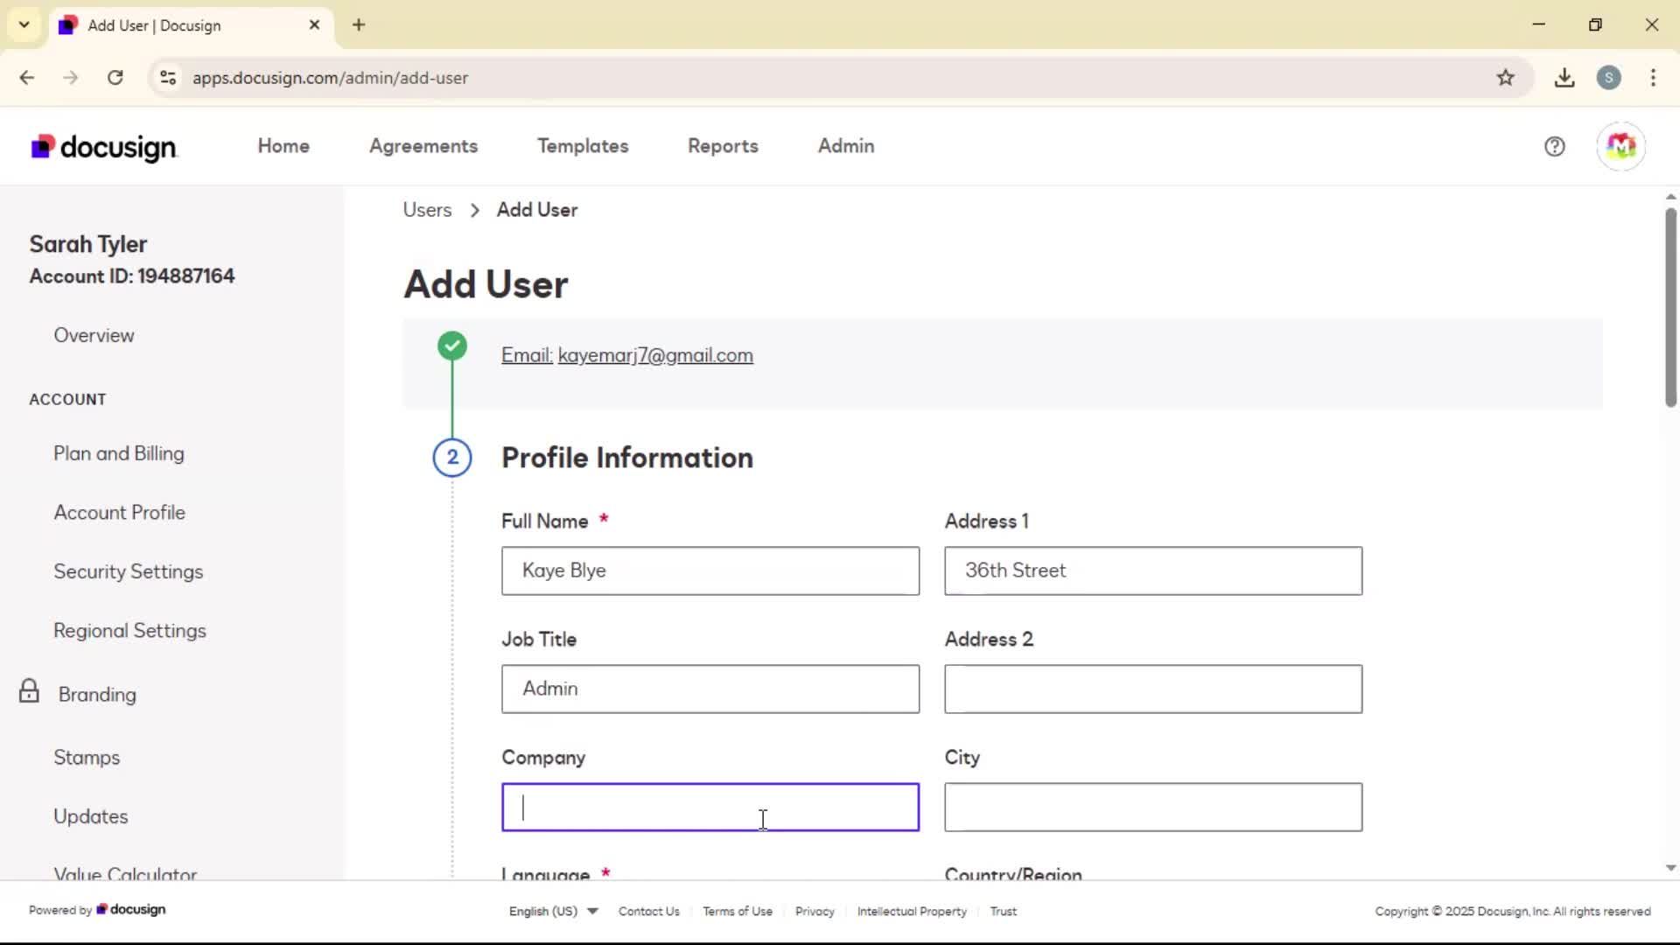The image size is (1680, 945).
Task: Open the Templates tab
Action: pos(583,146)
